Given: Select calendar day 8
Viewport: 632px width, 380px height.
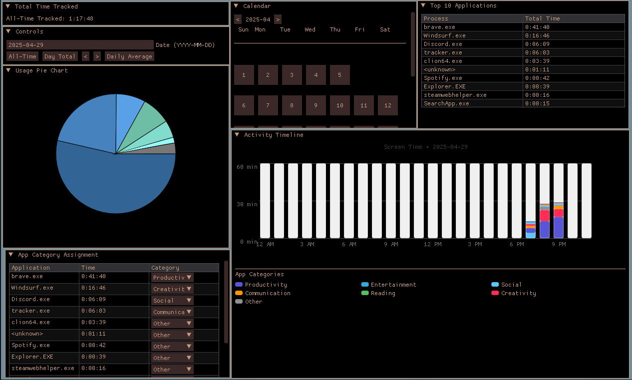Looking at the screenshot, I should pyautogui.click(x=292, y=105).
